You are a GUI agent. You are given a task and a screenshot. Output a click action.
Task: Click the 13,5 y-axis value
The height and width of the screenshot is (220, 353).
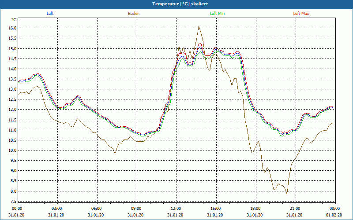click(x=12, y=79)
